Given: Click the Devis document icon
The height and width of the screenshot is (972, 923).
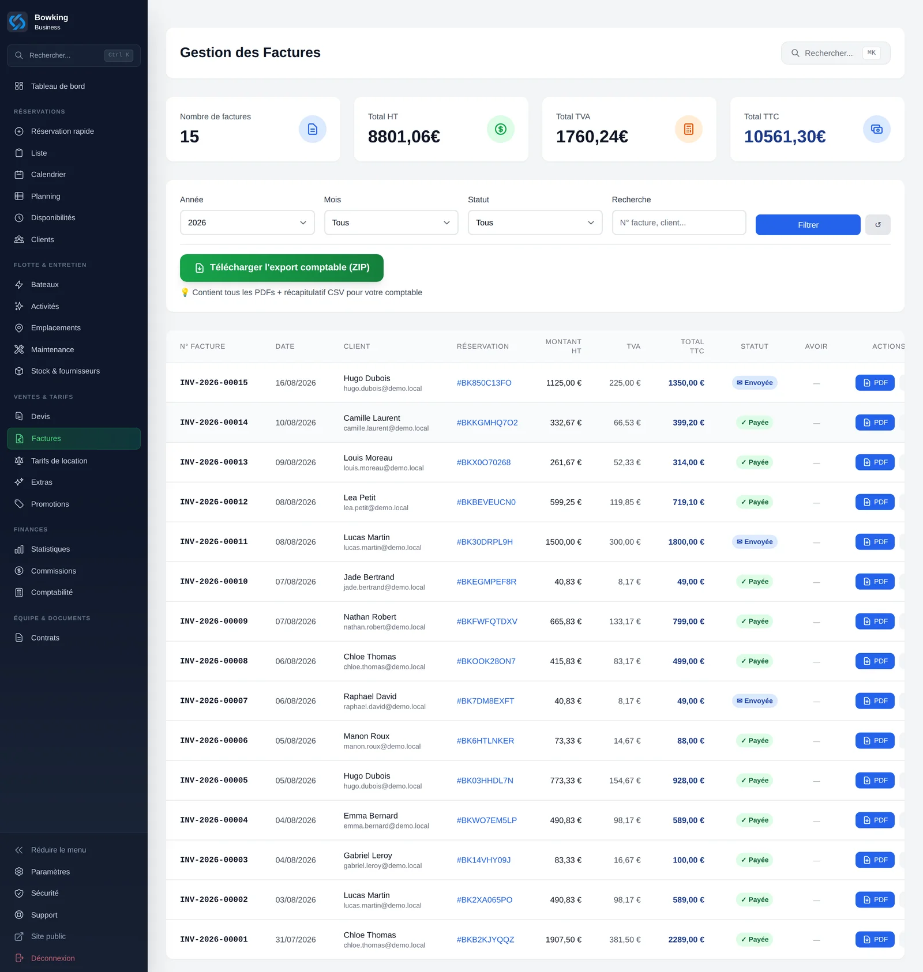Looking at the screenshot, I should pyautogui.click(x=19, y=416).
